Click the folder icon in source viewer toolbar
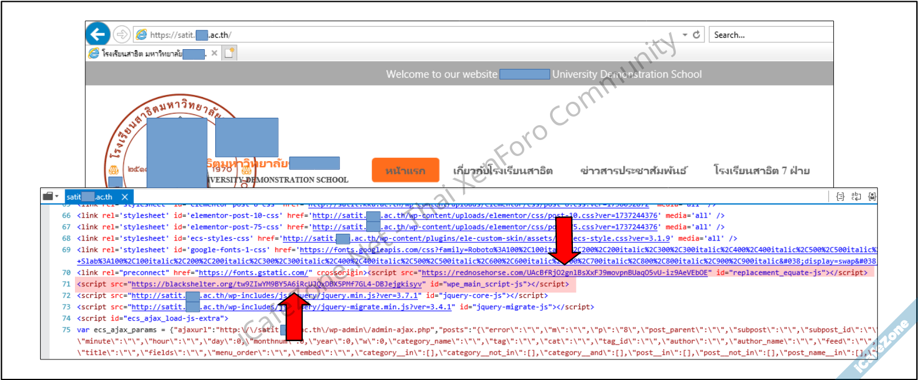Image resolution: width=918 pixels, height=380 pixels. [x=48, y=196]
